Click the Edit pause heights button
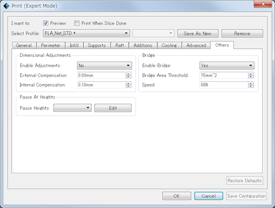Screen dimensions: 275x208 click(x=113, y=108)
